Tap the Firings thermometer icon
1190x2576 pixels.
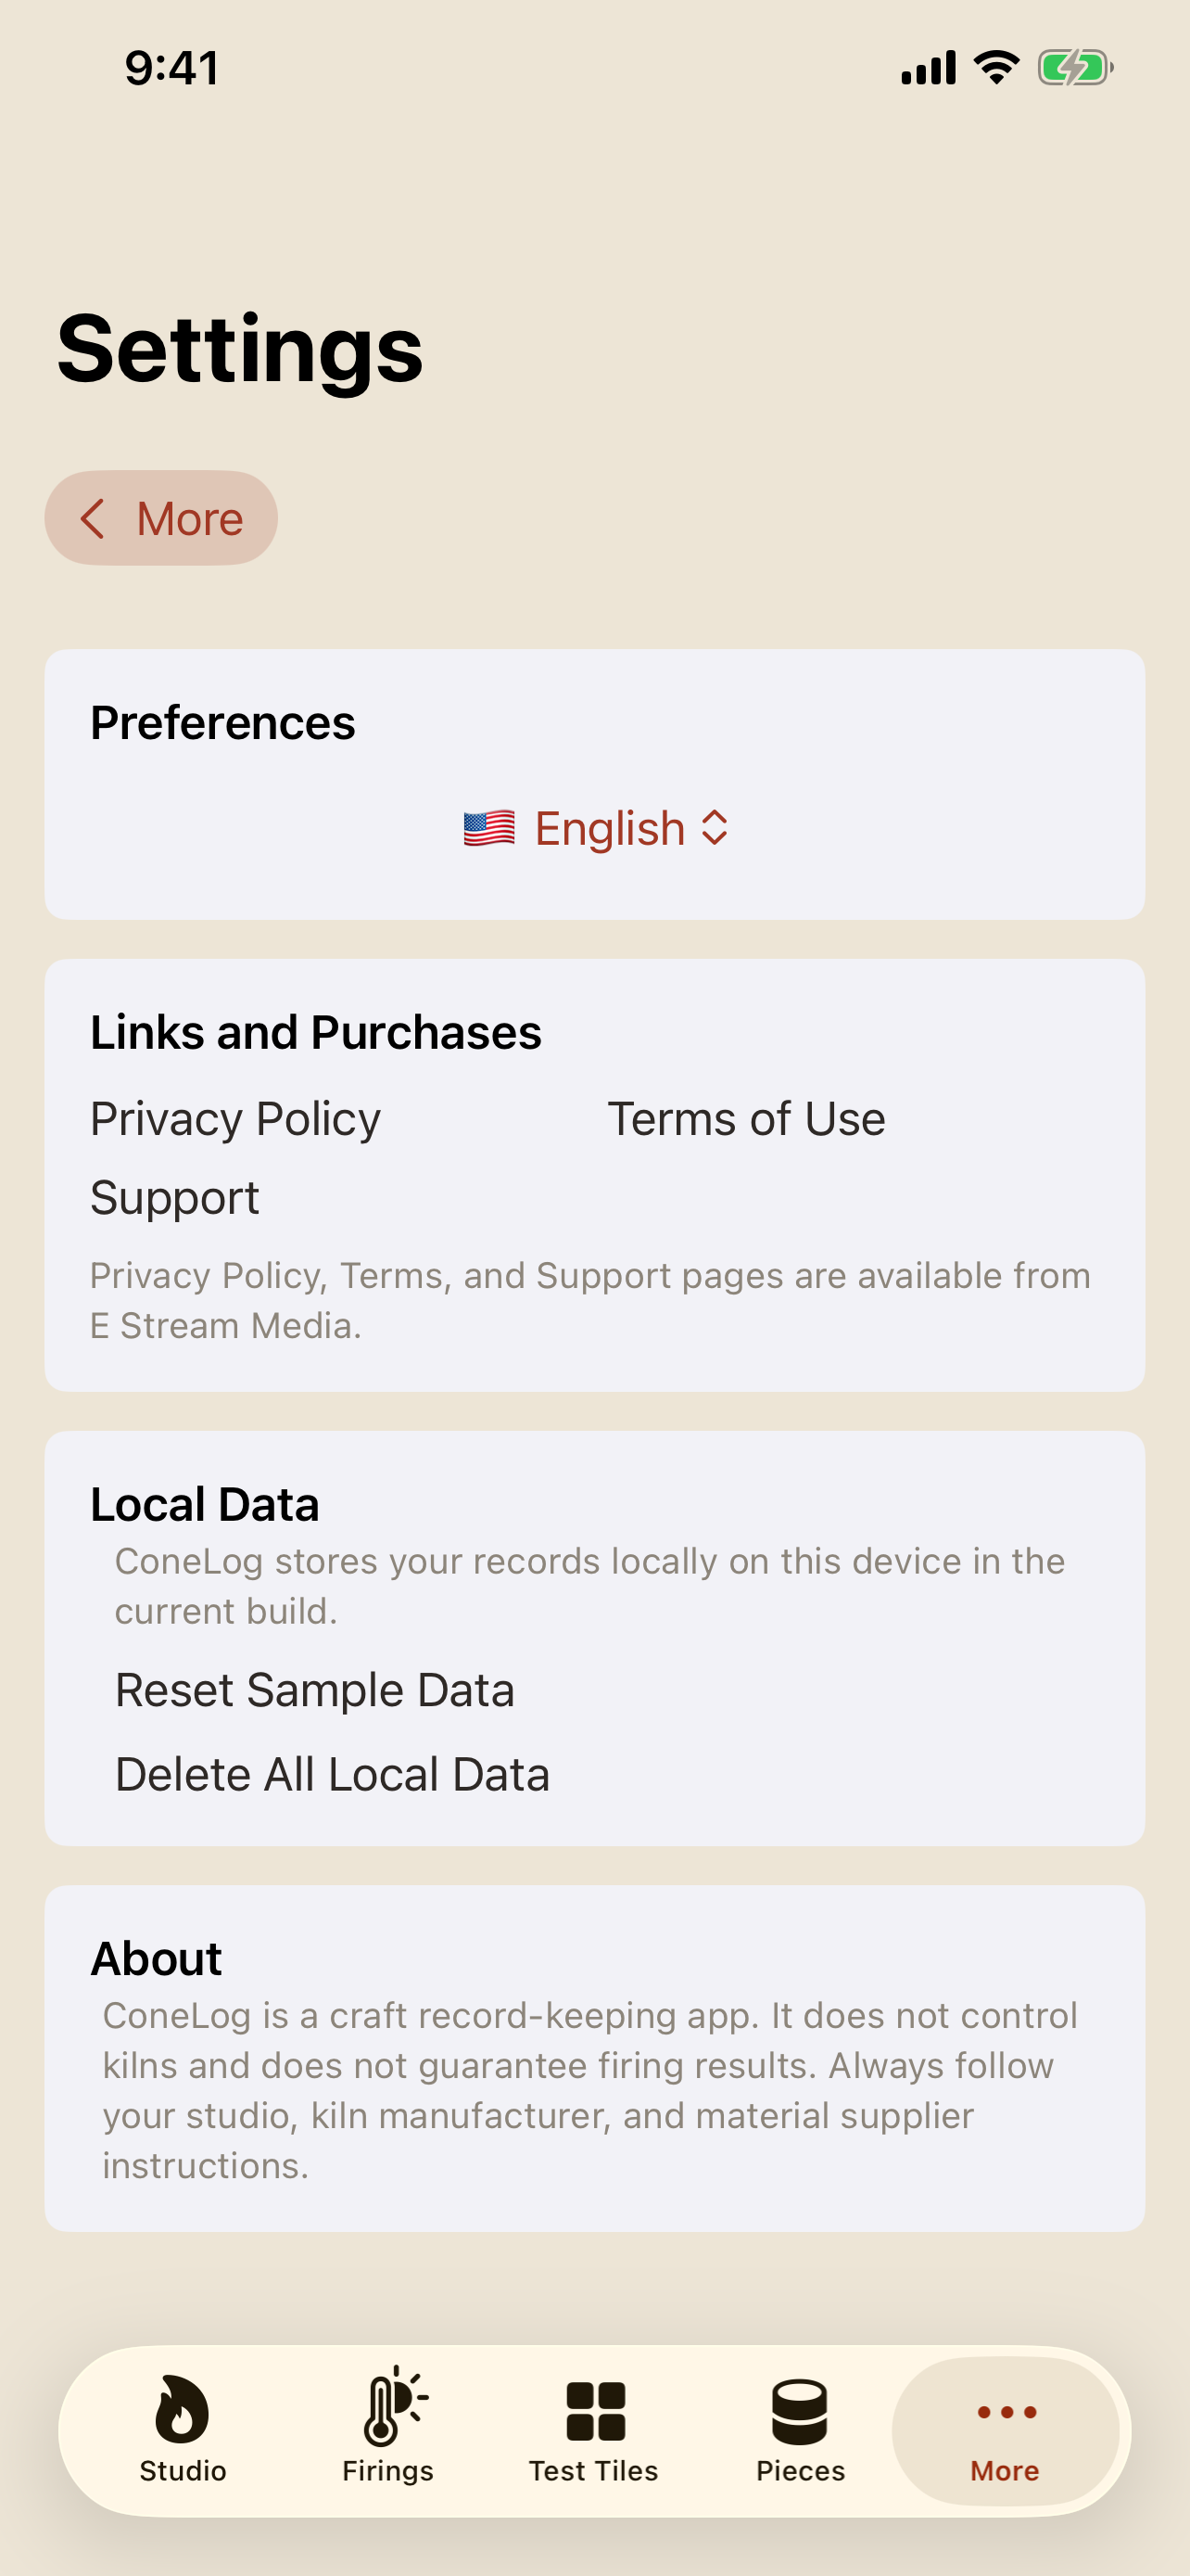pos(394,2406)
